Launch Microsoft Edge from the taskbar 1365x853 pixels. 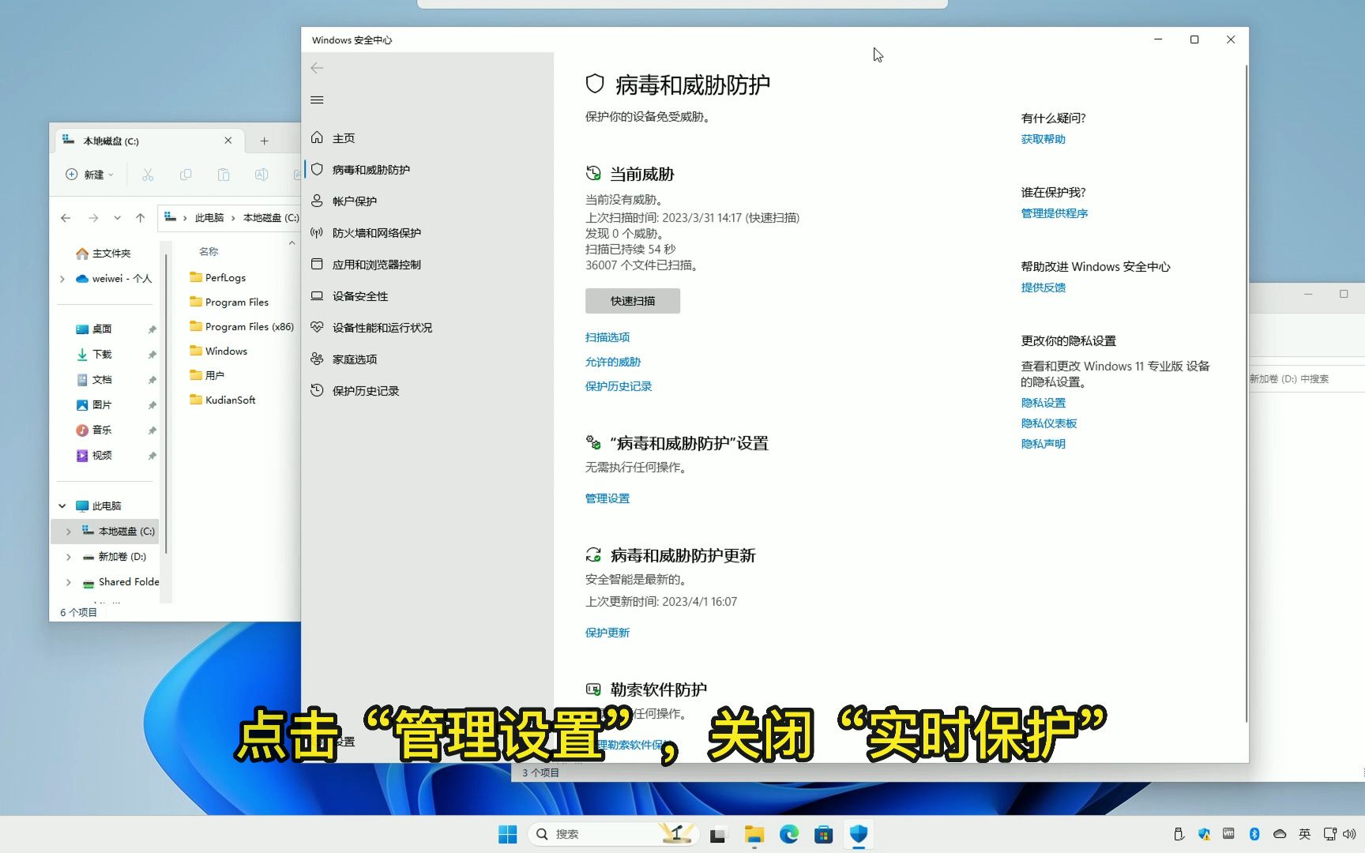pos(789,834)
